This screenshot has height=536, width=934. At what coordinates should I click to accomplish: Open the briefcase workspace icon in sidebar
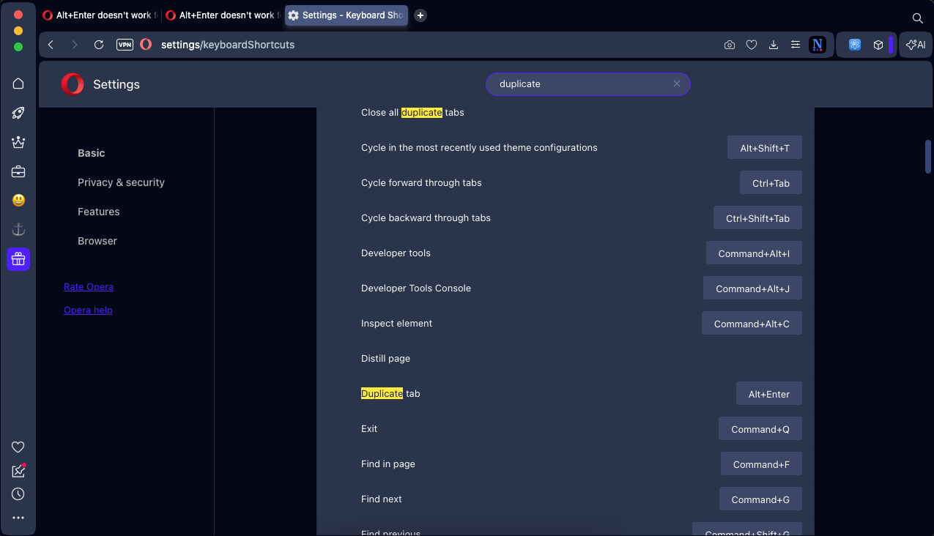pyautogui.click(x=18, y=171)
